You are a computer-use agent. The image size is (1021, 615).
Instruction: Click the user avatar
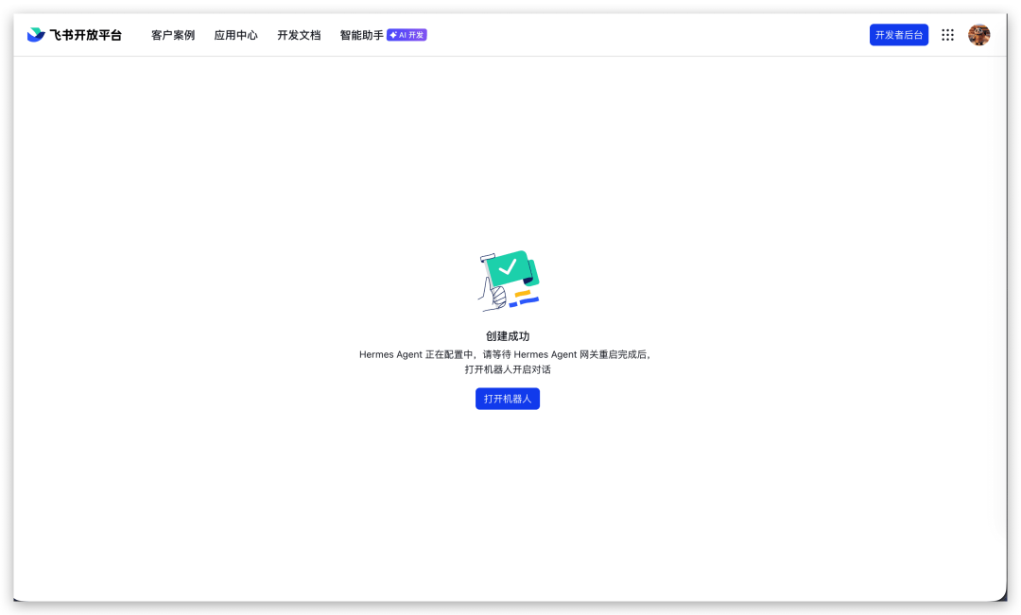click(978, 35)
